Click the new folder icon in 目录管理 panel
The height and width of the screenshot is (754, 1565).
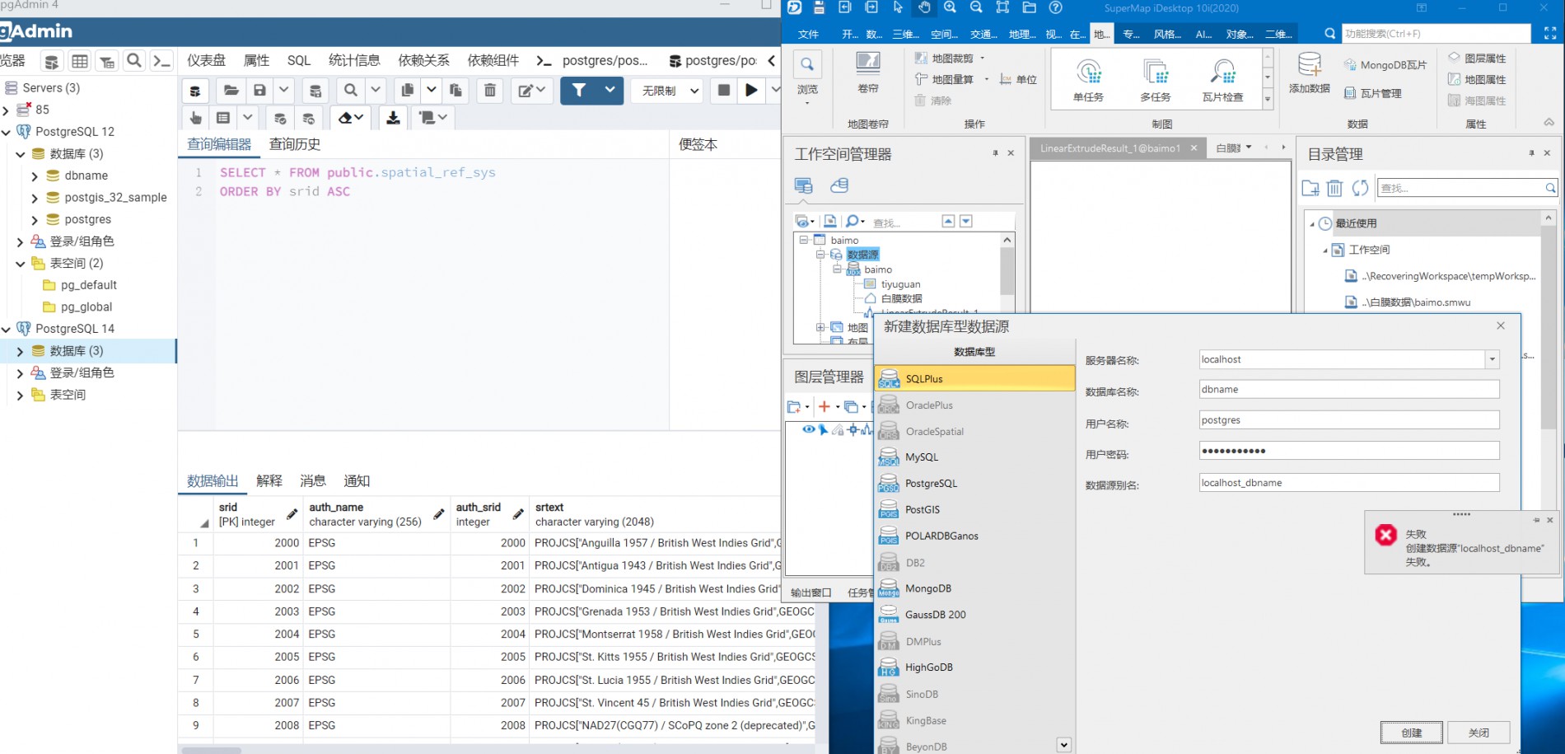point(1310,188)
